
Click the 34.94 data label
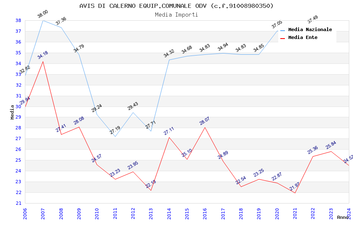point(223,47)
